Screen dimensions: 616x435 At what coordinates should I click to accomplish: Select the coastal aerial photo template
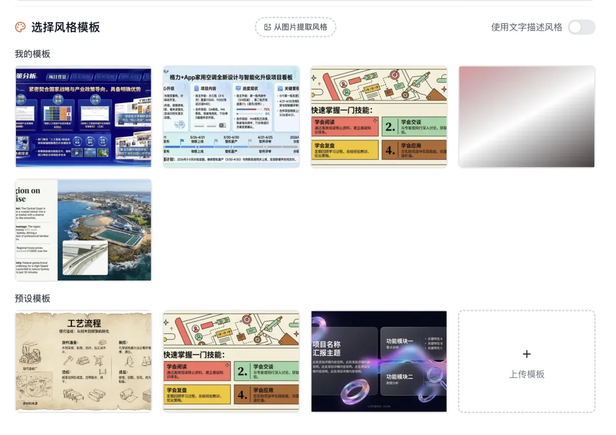tap(83, 230)
